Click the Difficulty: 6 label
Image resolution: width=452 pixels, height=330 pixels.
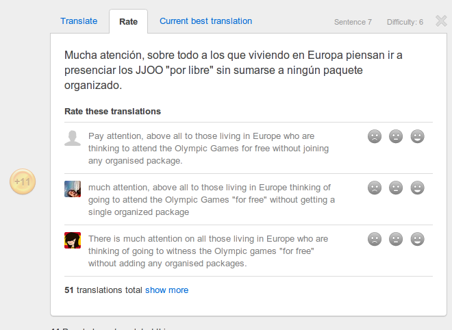(405, 22)
